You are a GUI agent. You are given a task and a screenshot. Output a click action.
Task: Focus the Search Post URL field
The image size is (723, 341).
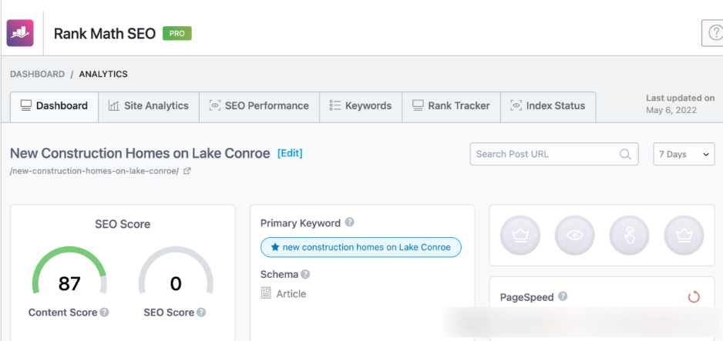coord(554,154)
